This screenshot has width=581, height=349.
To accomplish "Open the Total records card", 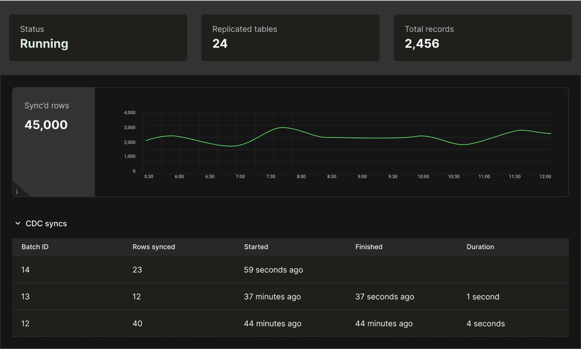I will click(483, 38).
